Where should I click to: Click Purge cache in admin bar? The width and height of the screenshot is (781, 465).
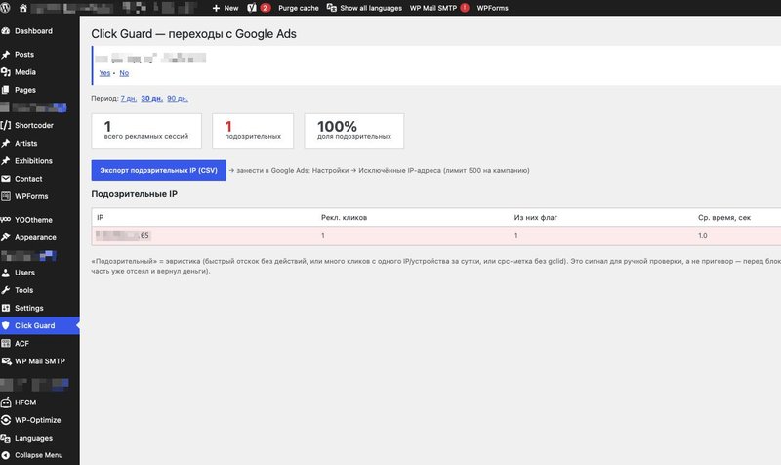click(299, 8)
